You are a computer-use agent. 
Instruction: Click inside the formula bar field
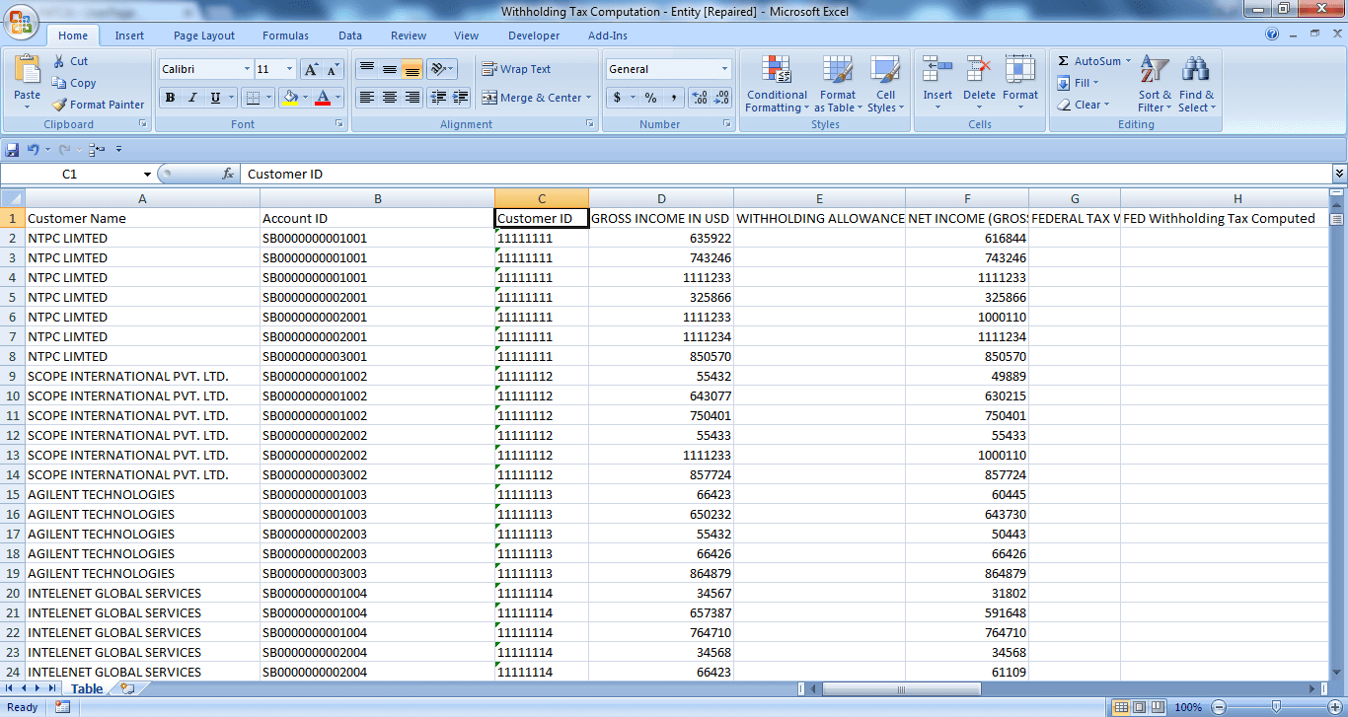(780, 175)
